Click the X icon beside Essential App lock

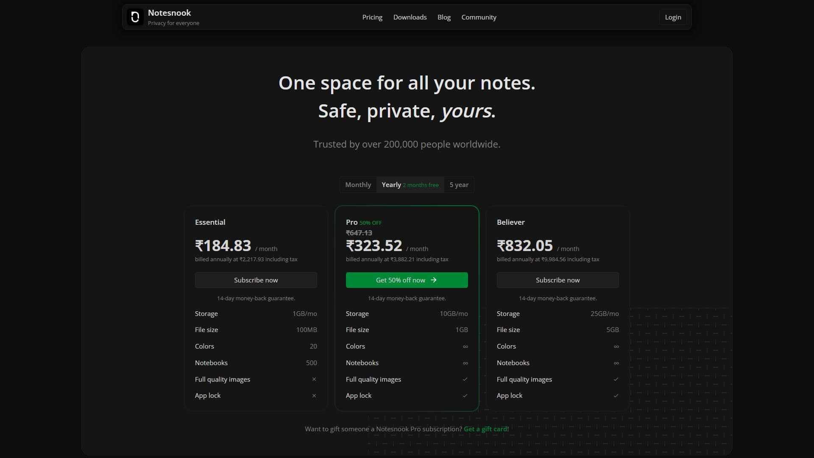[314, 396]
